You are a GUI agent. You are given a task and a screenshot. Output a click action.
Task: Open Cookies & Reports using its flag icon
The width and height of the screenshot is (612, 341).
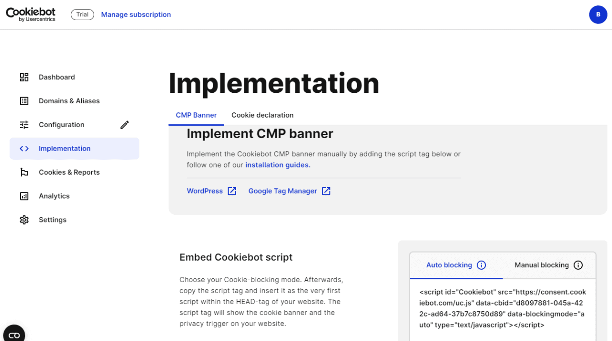[24, 172]
